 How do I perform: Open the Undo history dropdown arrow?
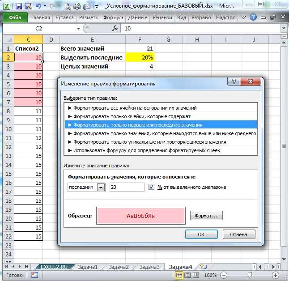45,6
